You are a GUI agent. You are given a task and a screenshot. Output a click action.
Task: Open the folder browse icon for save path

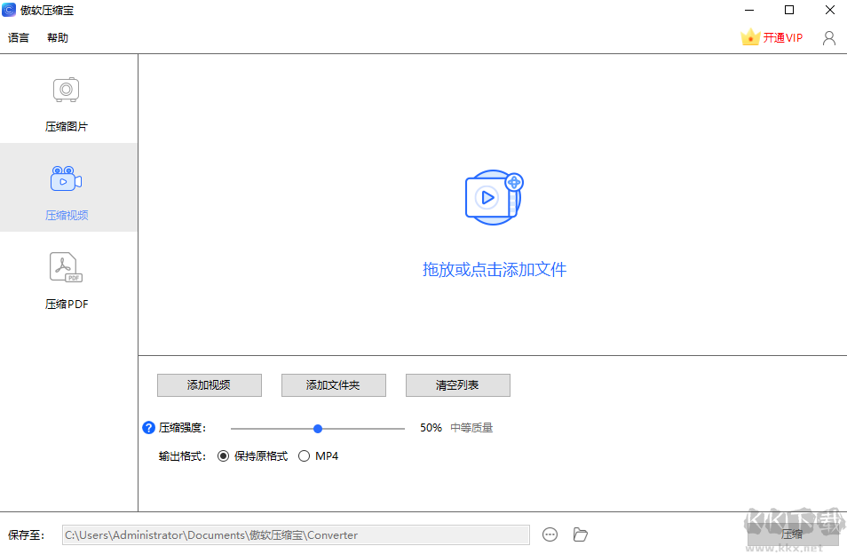click(581, 534)
